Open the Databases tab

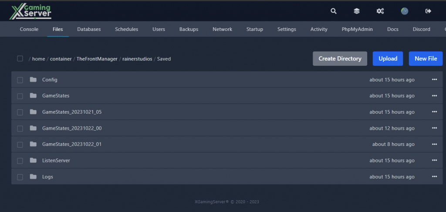pos(89,29)
